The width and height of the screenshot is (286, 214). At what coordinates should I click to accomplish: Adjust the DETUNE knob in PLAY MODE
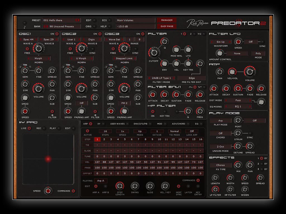click(x=238, y=147)
